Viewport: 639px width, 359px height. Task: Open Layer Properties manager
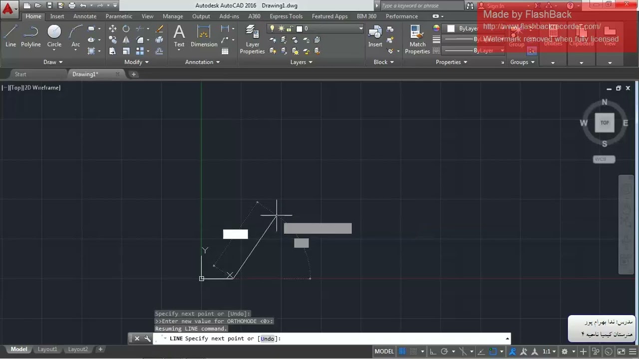(x=252, y=39)
